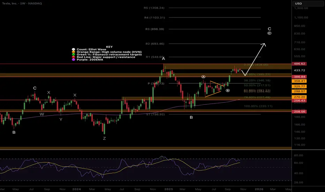Click the 'Purple: 200EMA' legend text
Screen dimensions: 325x192
click(90, 60)
